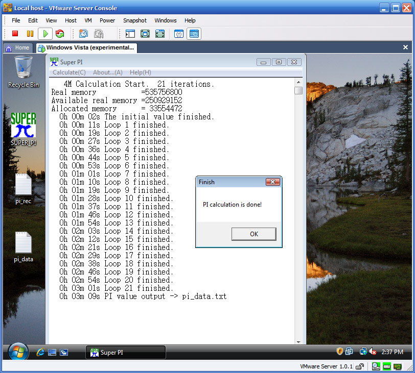
Task: Minimize the Super PI window
Action: [x=263, y=62]
